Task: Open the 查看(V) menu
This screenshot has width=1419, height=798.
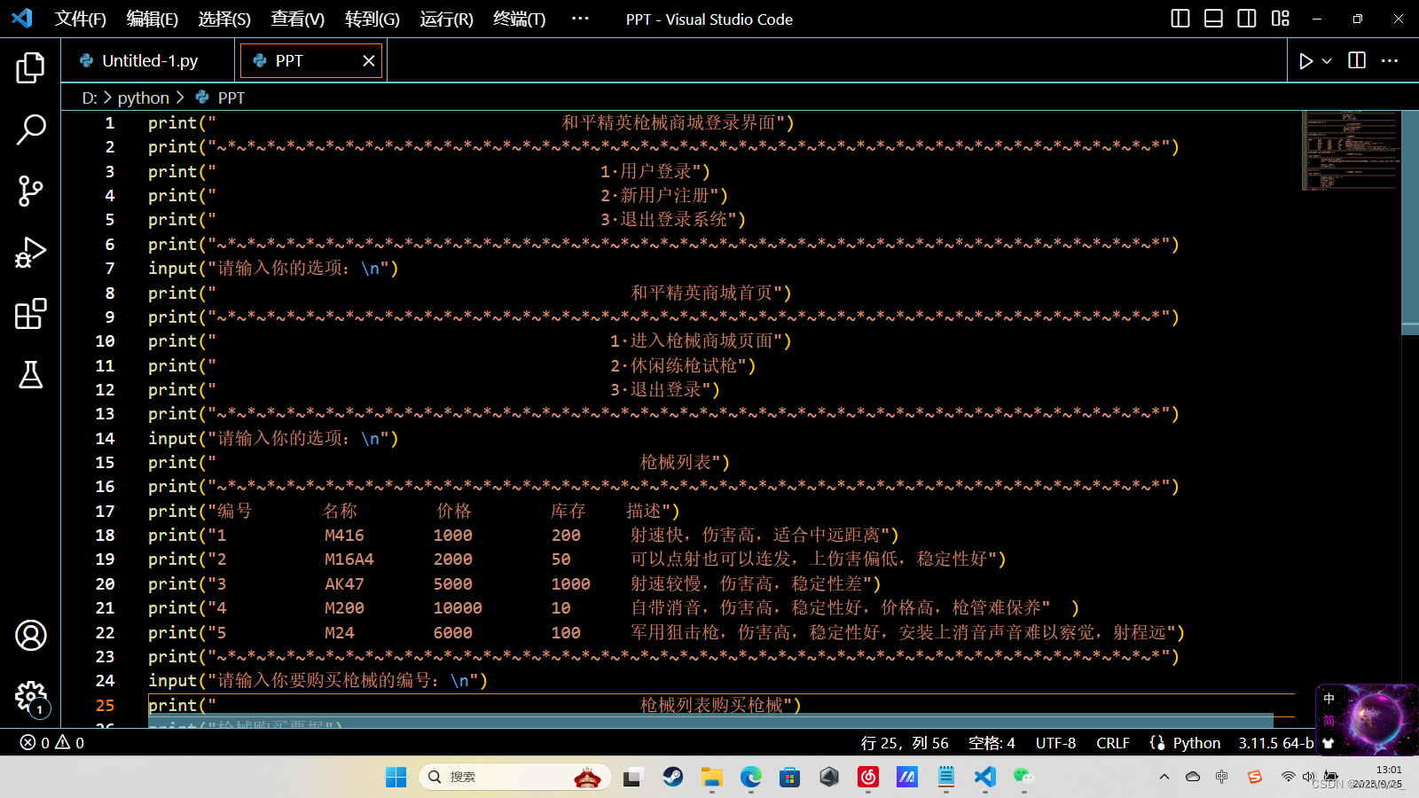Action: point(298,19)
